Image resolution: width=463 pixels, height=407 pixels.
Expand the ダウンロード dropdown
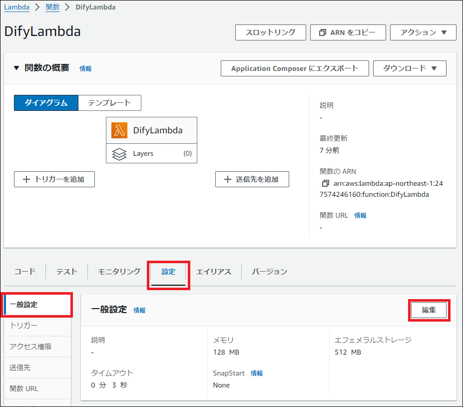410,68
